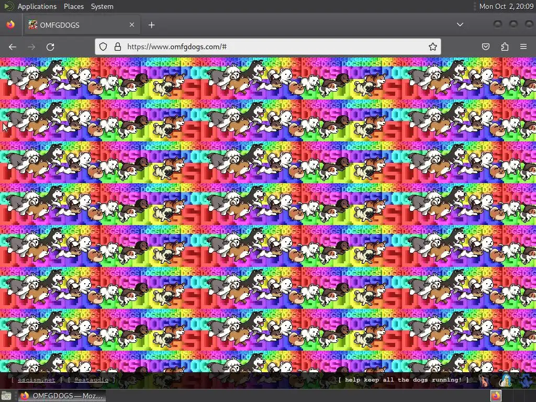536x402 pixels.
Task: Open the Firefox hamburger menu
Action: pos(523,47)
